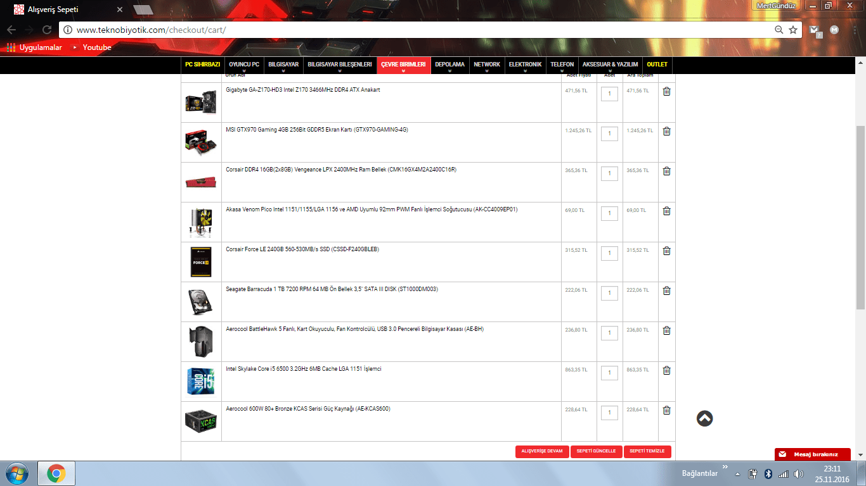Bookmark this page with the star icon
Viewport: 866px width, 486px height.
793,30
